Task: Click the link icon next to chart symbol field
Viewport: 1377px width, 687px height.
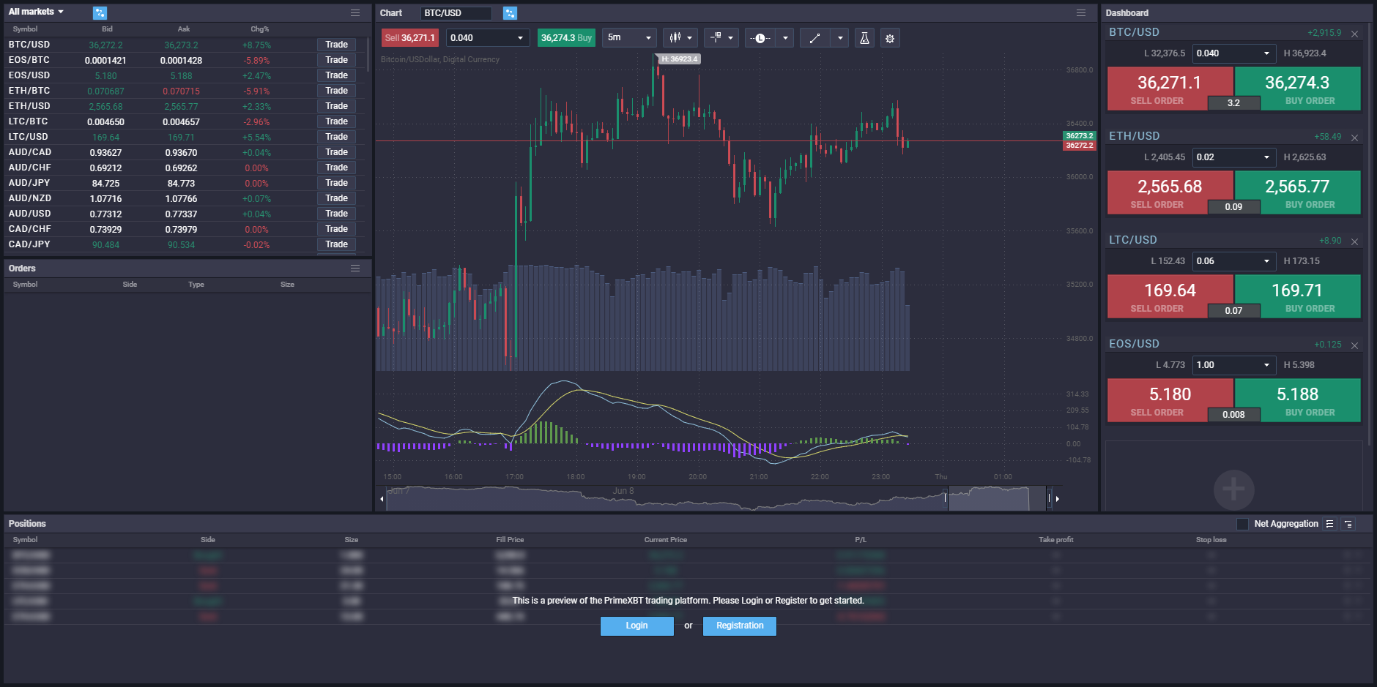Action: [x=511, y=12]
